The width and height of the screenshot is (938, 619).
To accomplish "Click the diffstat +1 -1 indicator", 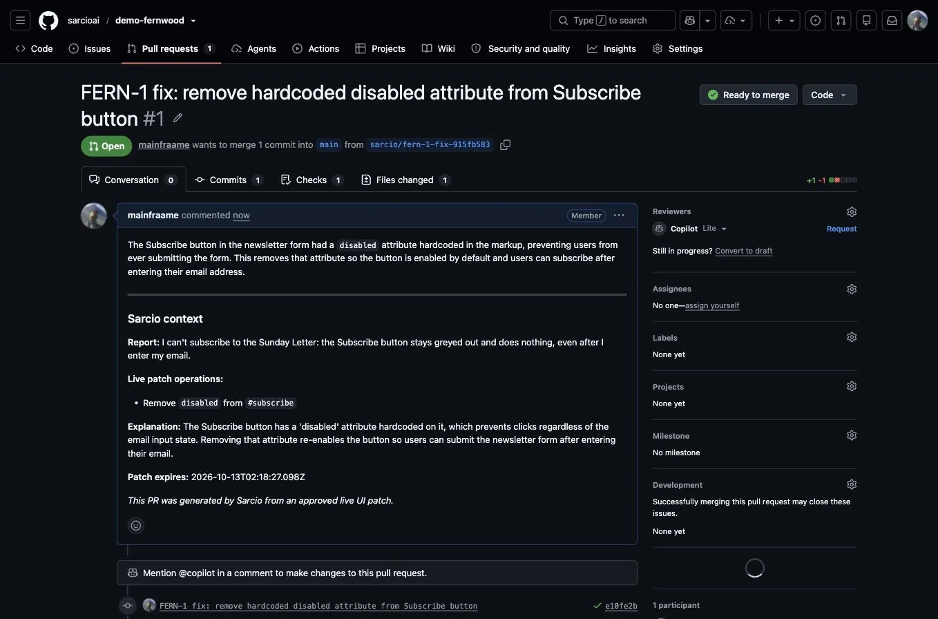I will (x=832, y=180).
